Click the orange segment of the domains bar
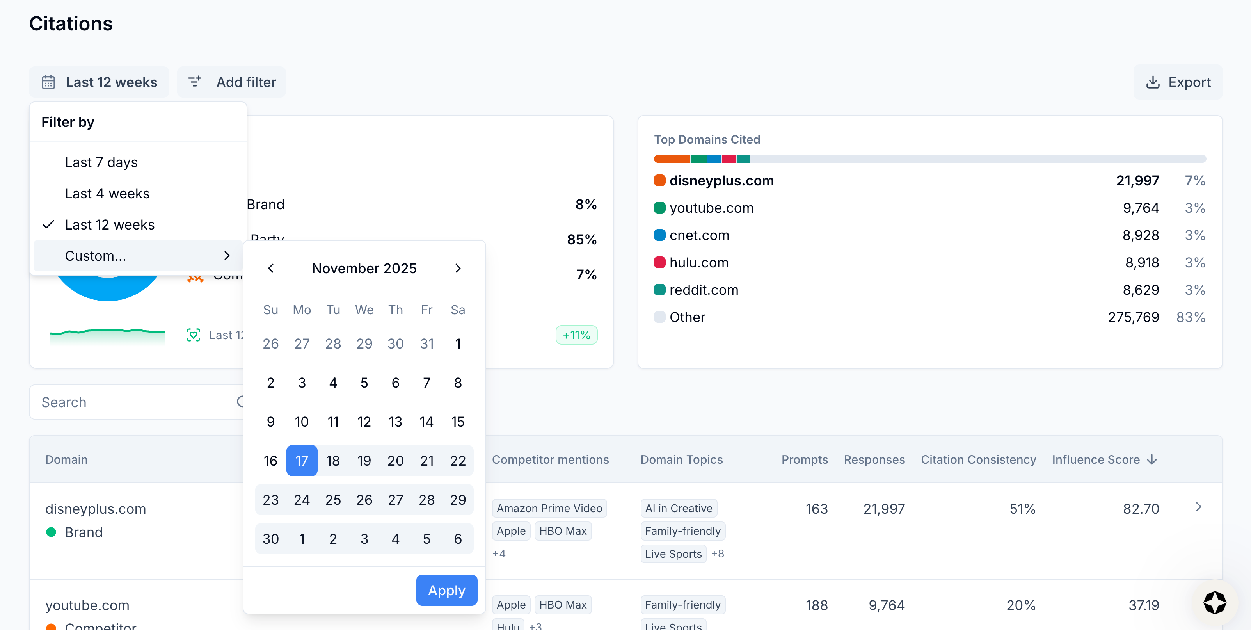 pyautogui.click(x=672, y=159)
